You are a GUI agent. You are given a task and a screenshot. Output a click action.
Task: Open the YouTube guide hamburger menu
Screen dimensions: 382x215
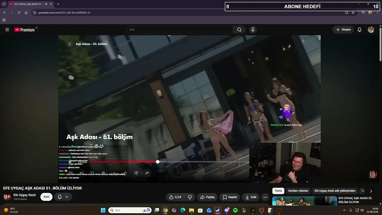7,30
